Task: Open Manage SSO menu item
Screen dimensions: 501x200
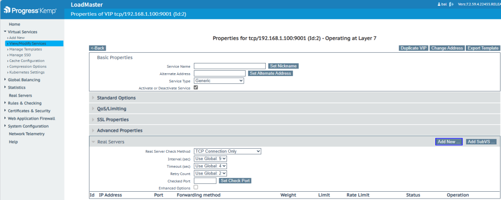Action: [x=20, y=55]
